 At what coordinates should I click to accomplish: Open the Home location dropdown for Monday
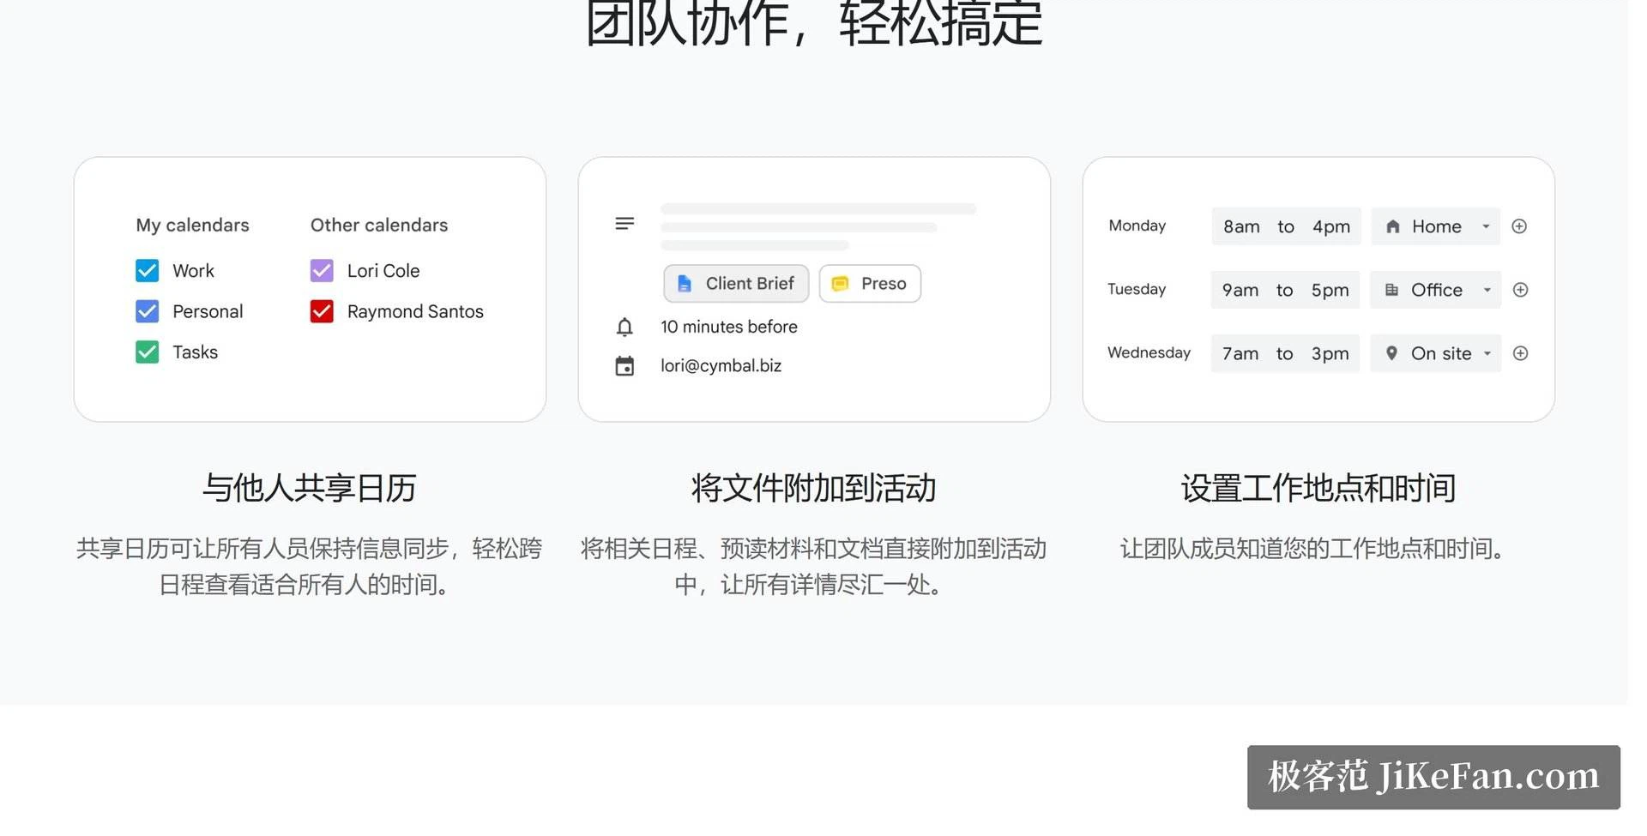pos(1435,226)
